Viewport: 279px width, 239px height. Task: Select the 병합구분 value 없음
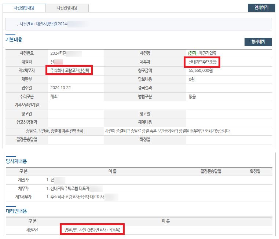pos(192,97)
